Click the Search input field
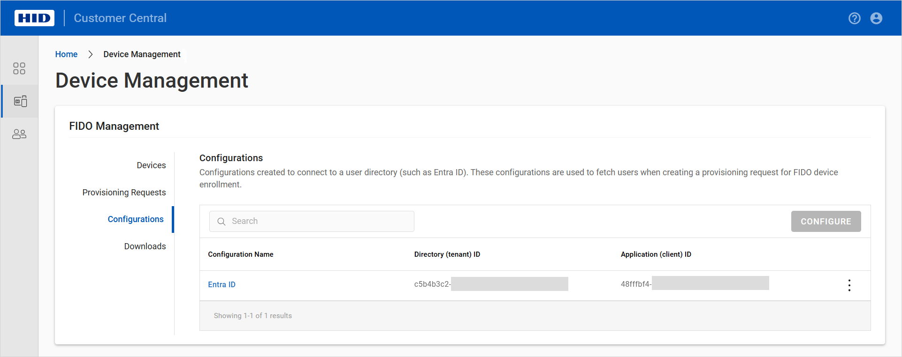 tap(319, 221)
